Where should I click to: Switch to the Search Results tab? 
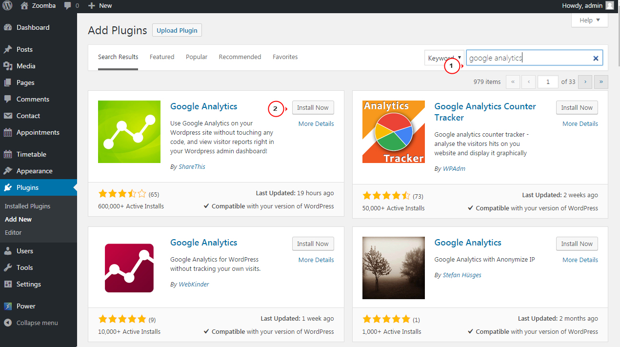118,57
